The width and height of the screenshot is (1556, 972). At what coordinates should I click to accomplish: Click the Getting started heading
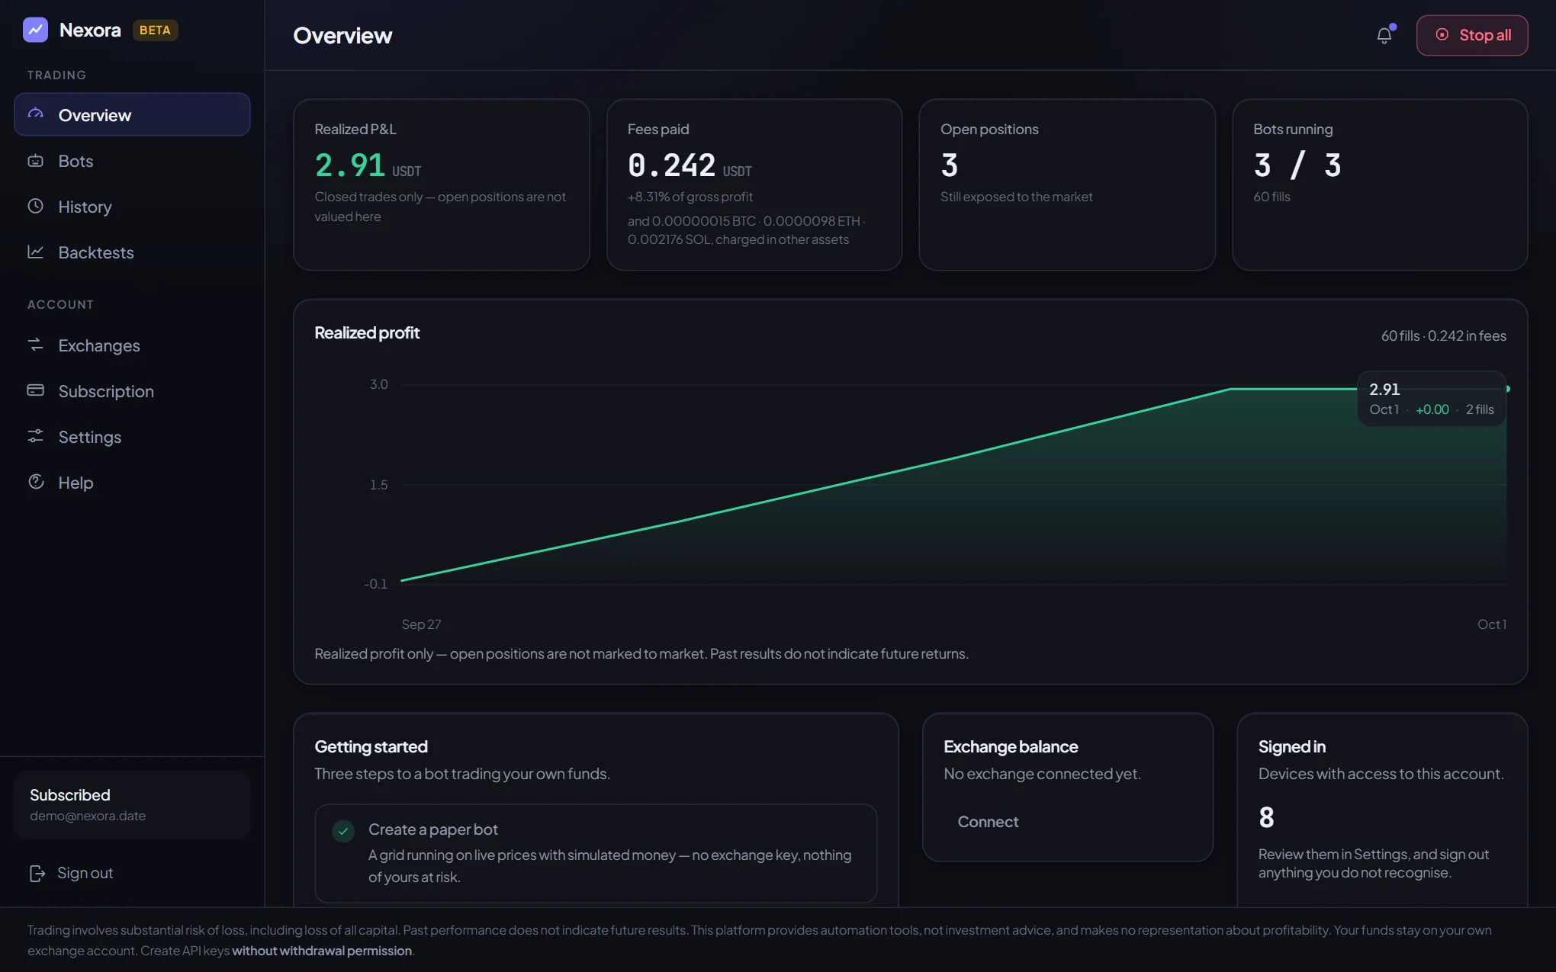pos(371,746)
